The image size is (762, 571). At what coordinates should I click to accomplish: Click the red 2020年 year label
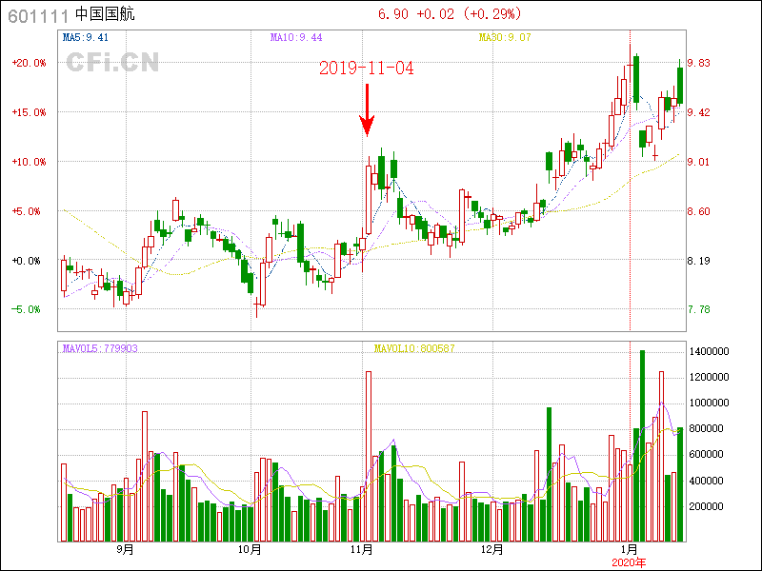629,563
